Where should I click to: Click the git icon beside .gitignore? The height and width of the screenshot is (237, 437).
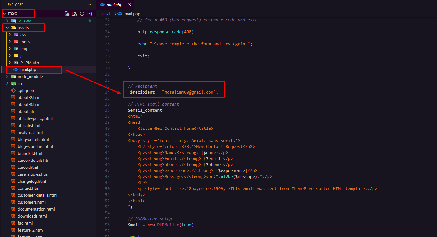click(x=13, y=90)
